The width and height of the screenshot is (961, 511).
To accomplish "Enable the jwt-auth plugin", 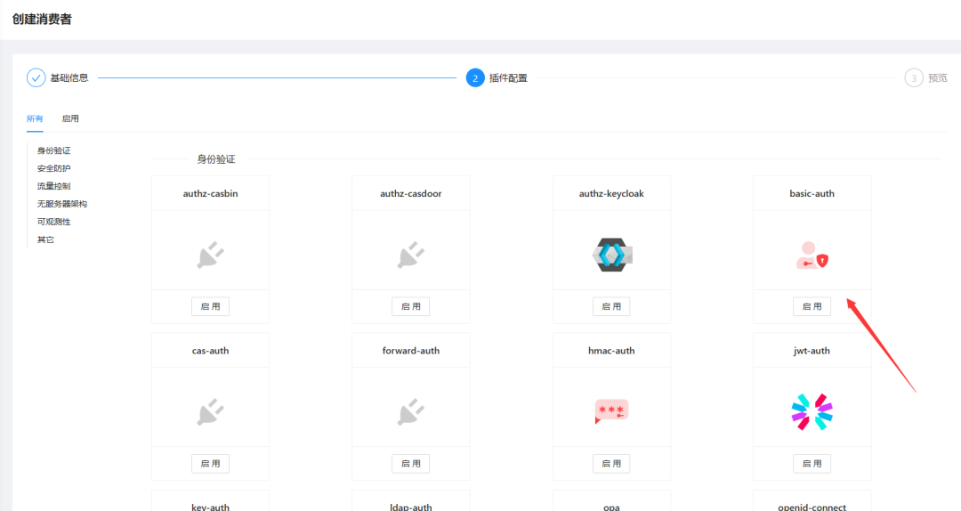I will [x=812, y=463].
